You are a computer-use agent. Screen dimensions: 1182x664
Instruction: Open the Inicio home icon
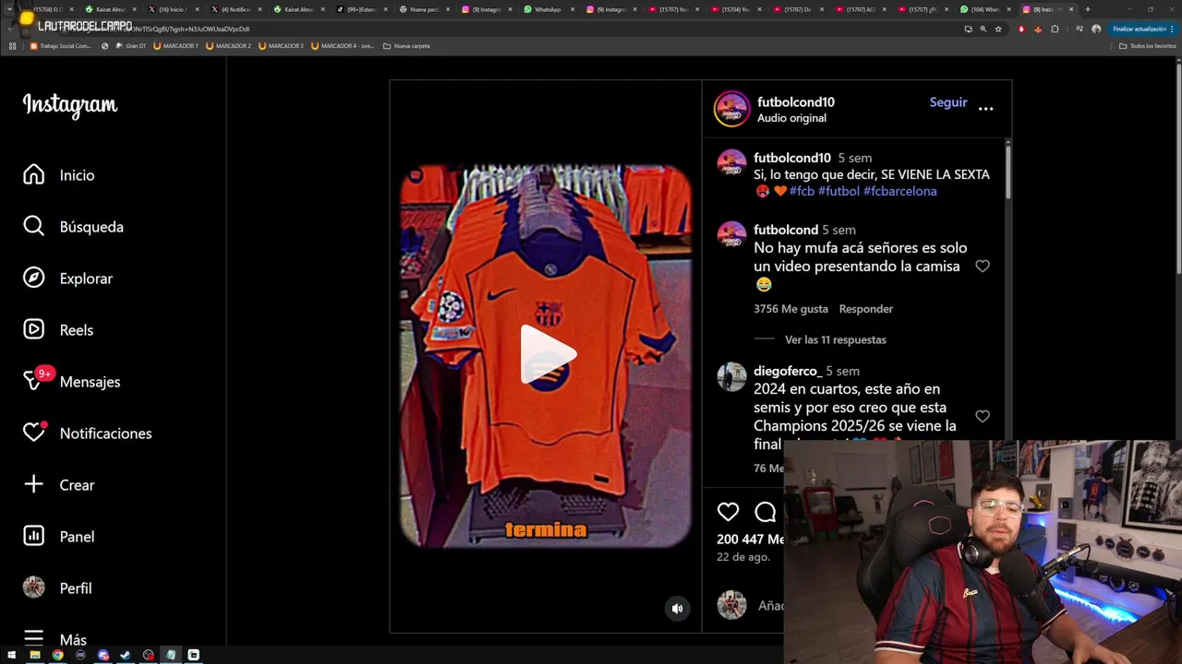coord(34,174)
